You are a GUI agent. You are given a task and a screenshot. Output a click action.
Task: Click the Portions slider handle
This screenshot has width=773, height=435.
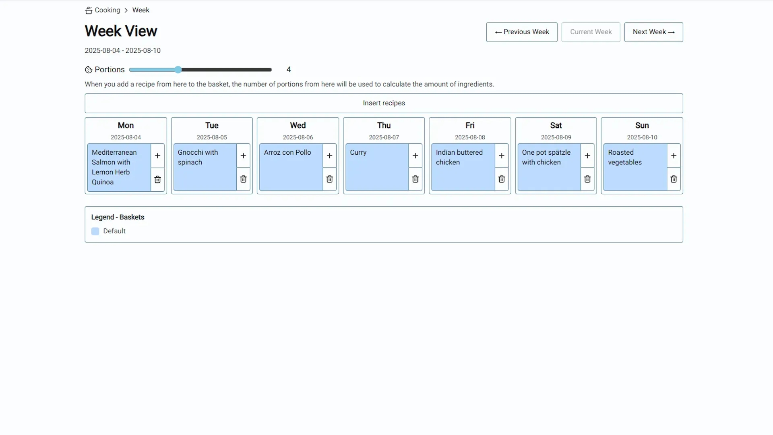[178, 70]
